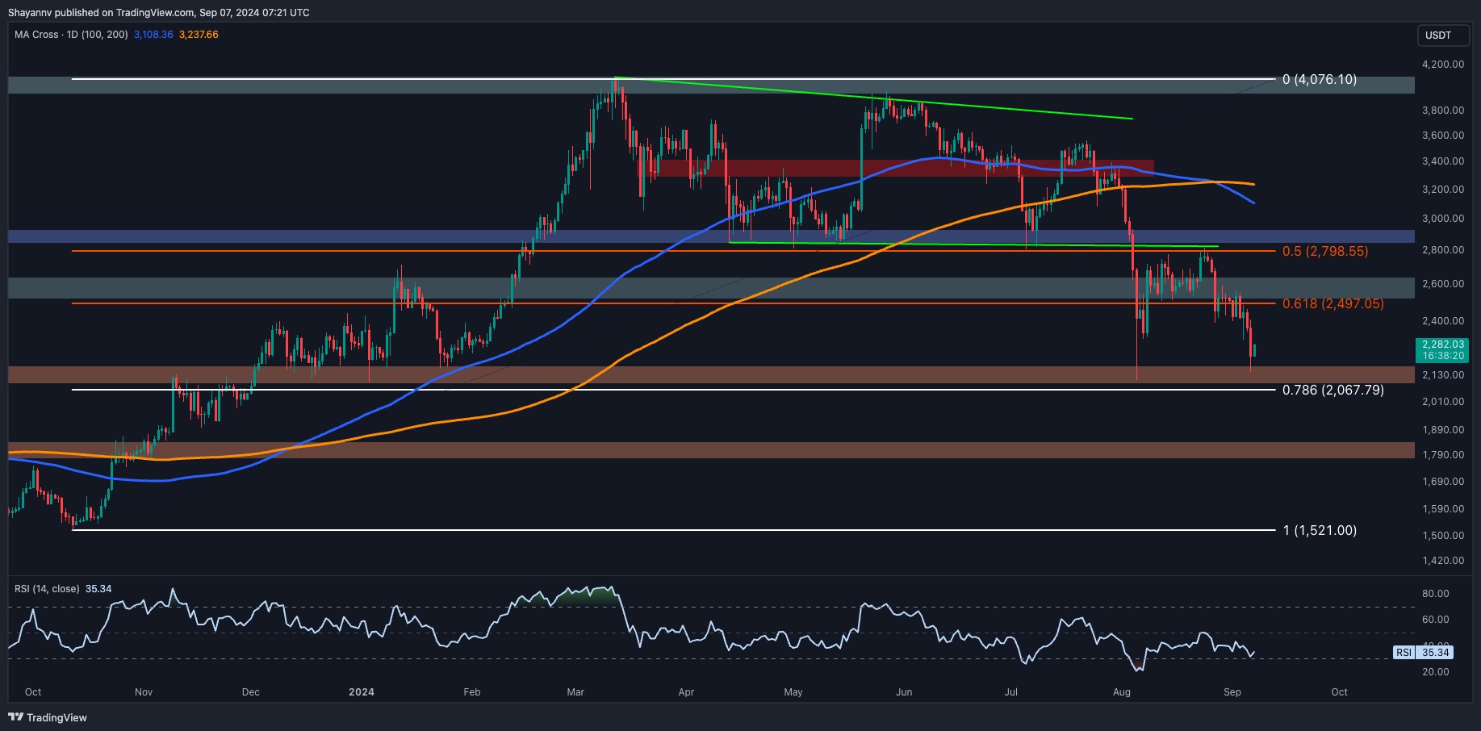
Task: Select the 2024 label on the time axis
Action: (361, 691)
